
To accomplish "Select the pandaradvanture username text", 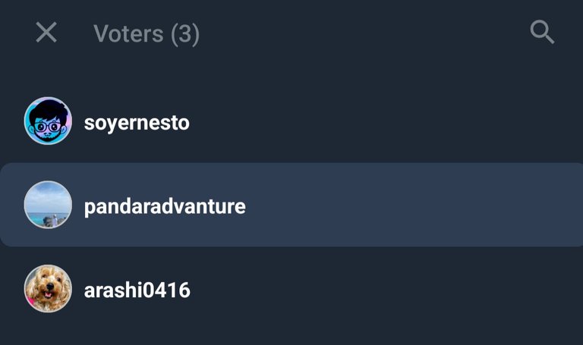I will pos(165,206).
